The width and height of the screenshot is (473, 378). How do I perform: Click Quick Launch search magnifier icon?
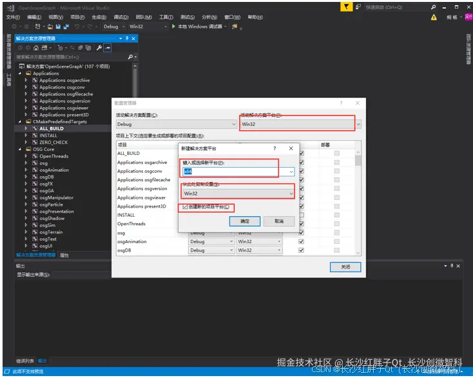434,7
